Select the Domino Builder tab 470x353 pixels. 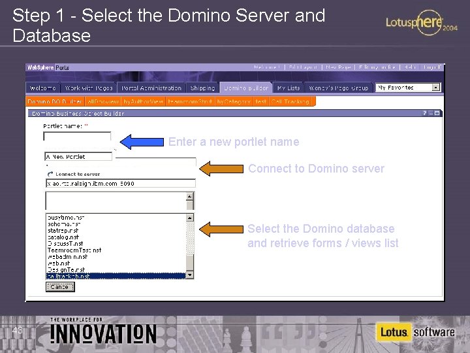246,88
